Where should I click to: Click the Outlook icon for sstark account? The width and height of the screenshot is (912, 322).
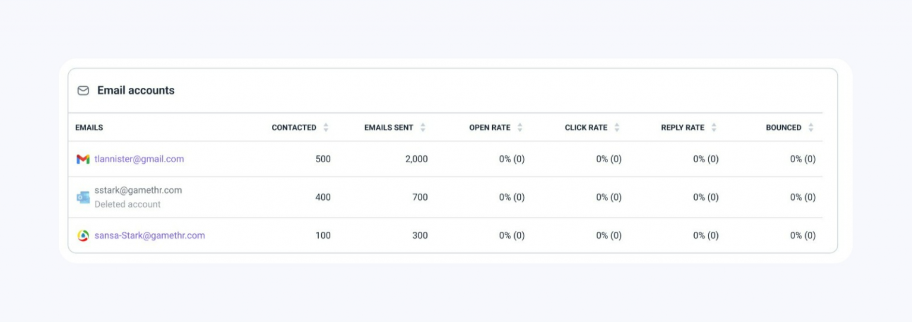click(x=83, y=197)
